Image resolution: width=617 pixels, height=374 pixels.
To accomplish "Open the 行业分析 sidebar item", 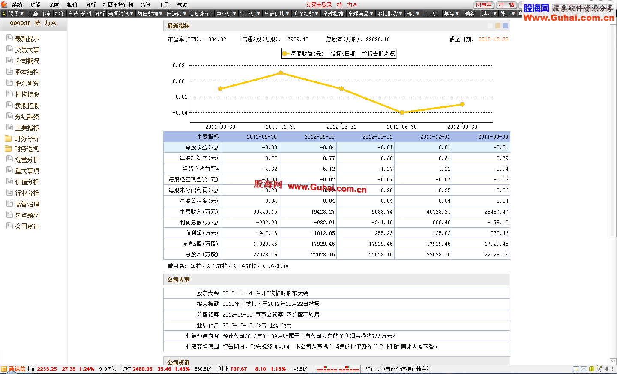I will pyautogui.click(x=23, y=193).
